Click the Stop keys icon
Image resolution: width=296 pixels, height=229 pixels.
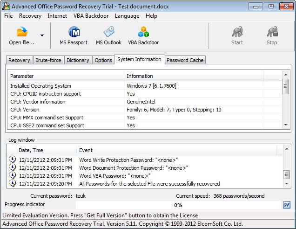pos(272,32)
